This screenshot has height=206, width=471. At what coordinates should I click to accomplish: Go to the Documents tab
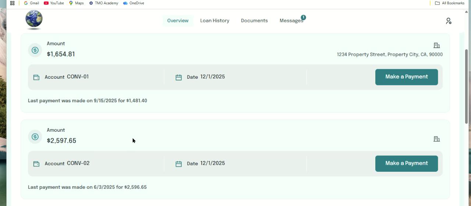254,21
